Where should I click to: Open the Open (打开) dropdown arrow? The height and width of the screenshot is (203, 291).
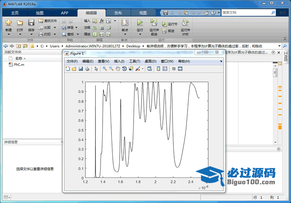(20, 35)
